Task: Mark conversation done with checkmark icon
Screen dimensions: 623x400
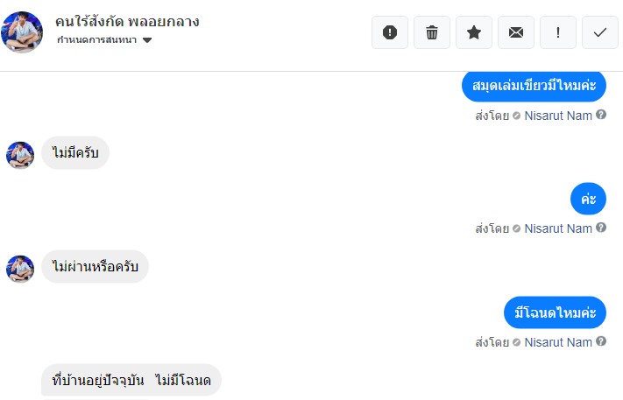Action: point(600,32)
